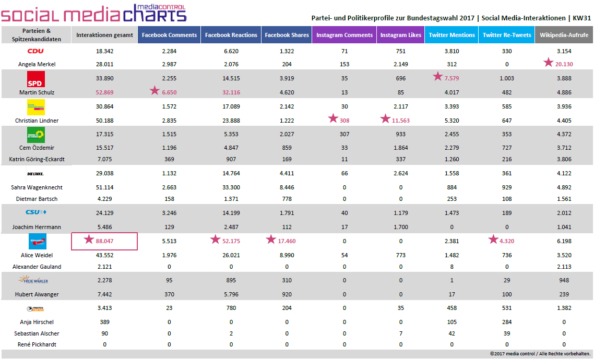The height and width of the screenshot is (359, 594).
Task: Click the name Sebastian Alscher
Action: 37,333
